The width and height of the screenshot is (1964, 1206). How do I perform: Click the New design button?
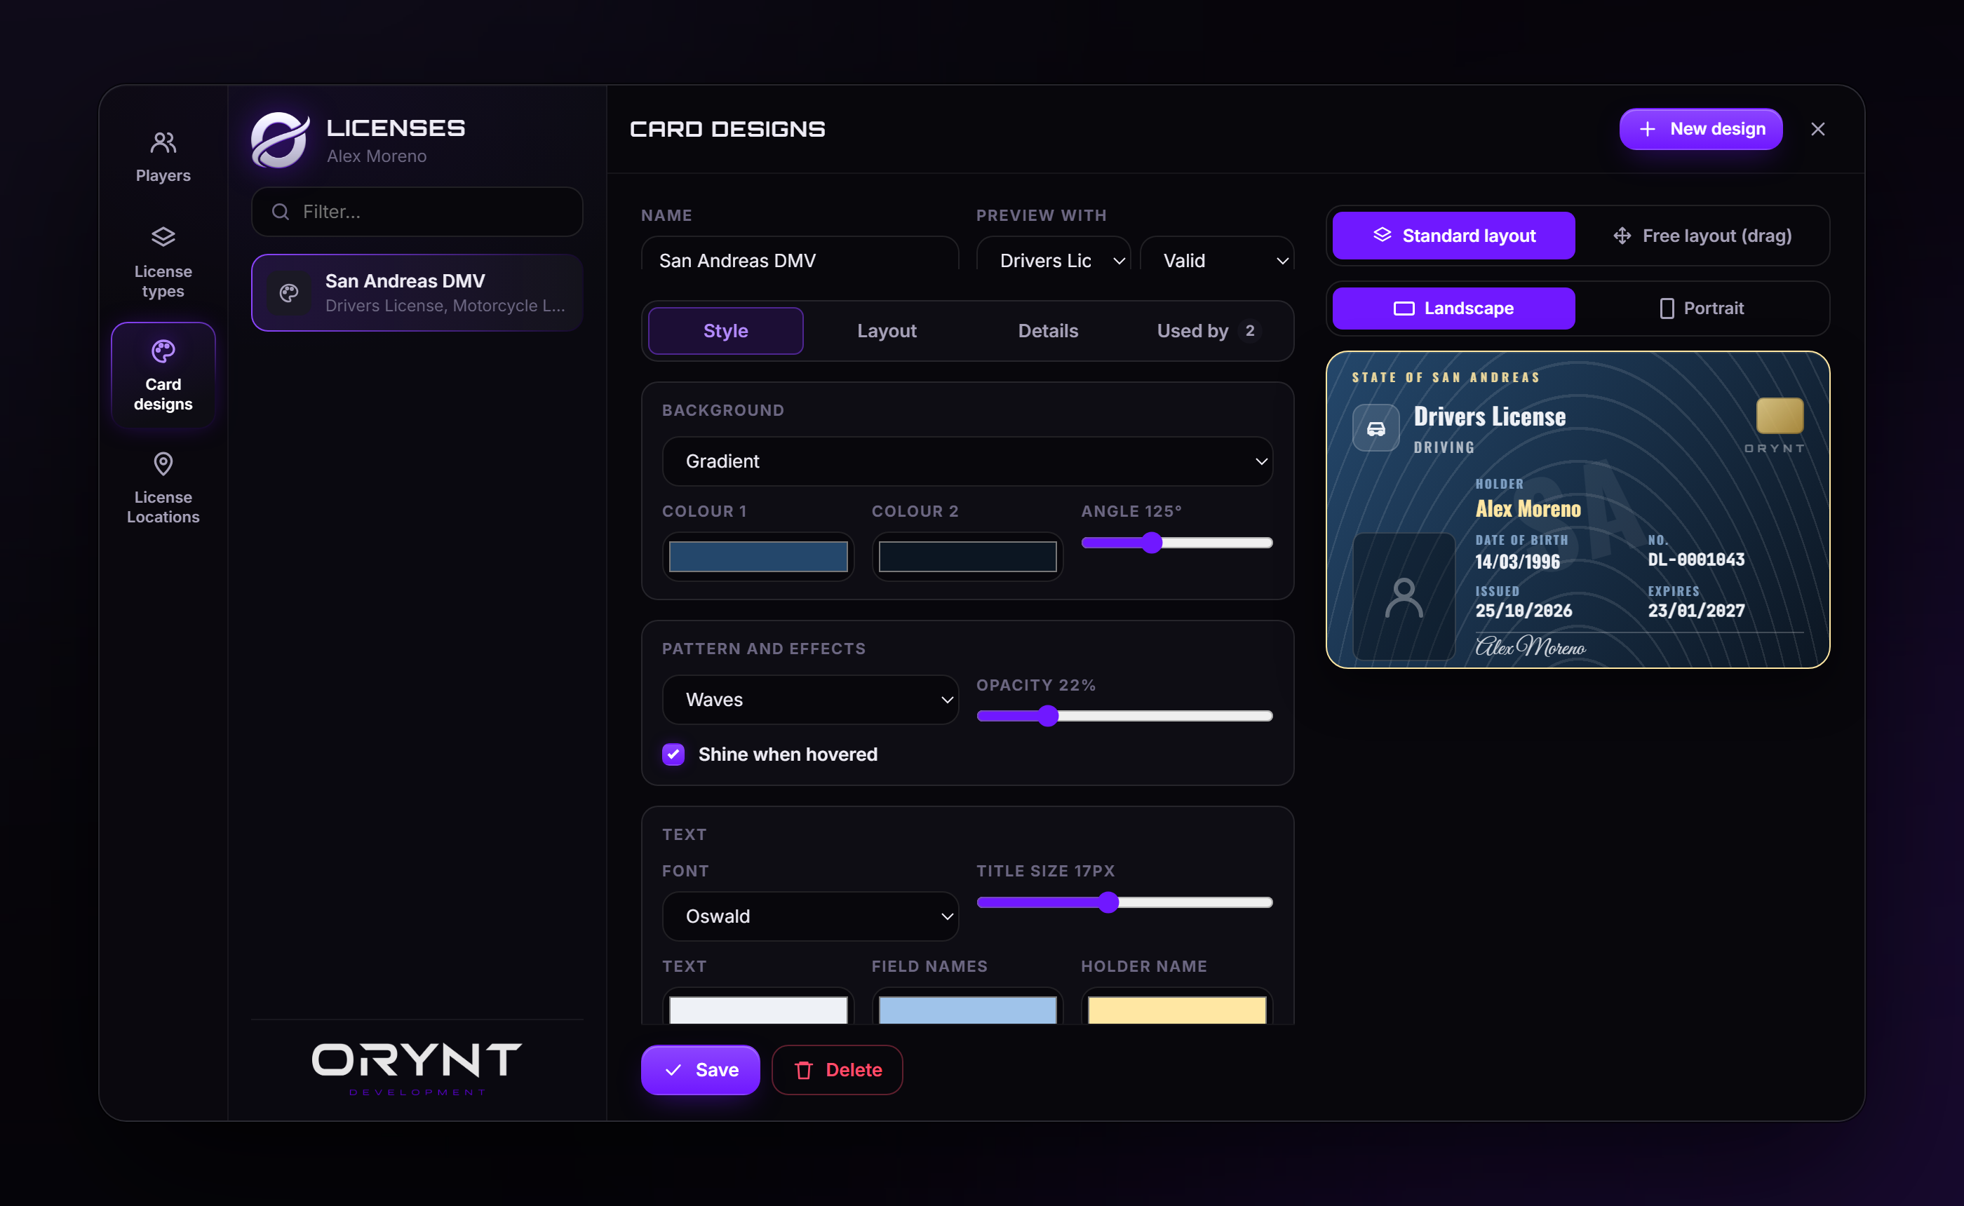tap(1701, 129)
